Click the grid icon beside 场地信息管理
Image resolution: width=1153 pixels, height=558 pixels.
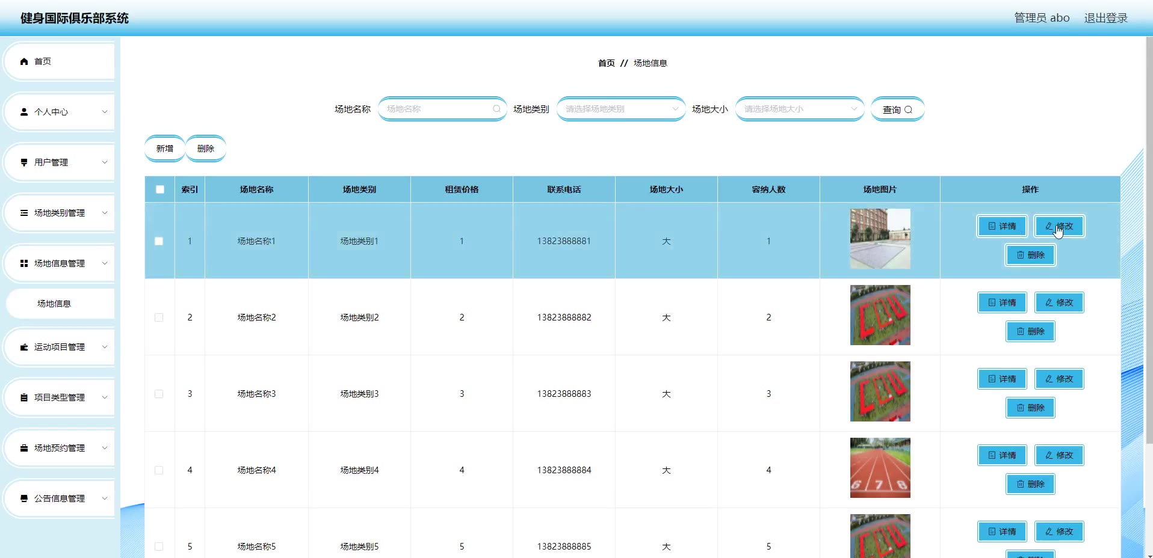pos(24,263)
